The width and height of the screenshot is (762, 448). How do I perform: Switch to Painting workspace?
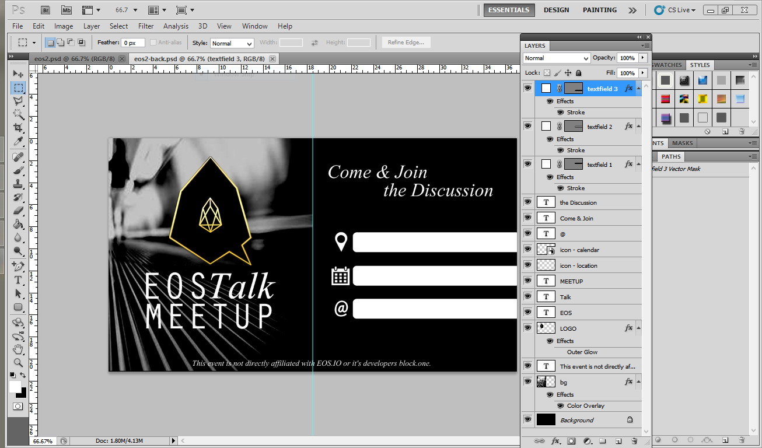(x=599, y=10)
